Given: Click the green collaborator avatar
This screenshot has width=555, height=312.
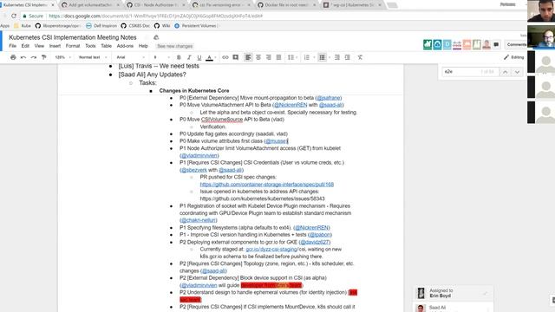Looking at the screenshot, I should pos(428,44).
